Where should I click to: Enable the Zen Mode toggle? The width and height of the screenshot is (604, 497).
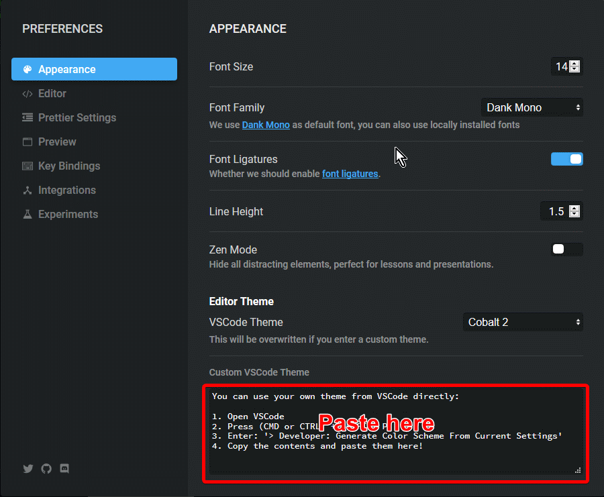click(x=566, y=250)
